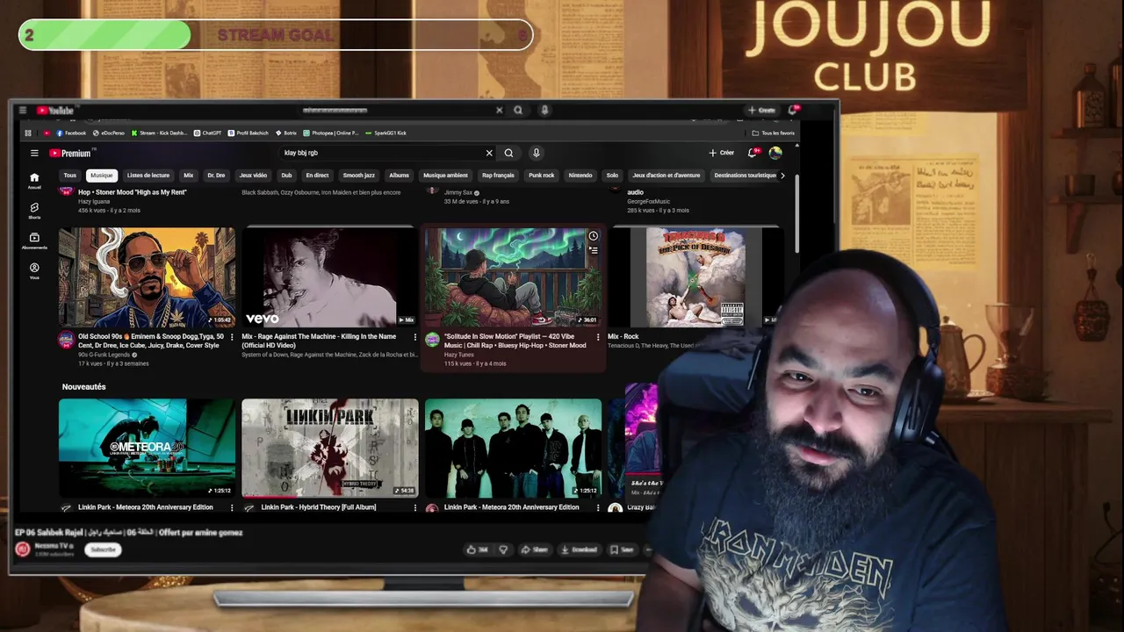Viewport: 1124px width, 632px height.
Task: Open the account avatar menu
Action: pyautogui.click(x=775, y=153)
